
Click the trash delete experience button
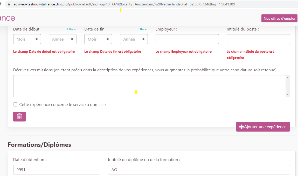[x=19, y=116]
